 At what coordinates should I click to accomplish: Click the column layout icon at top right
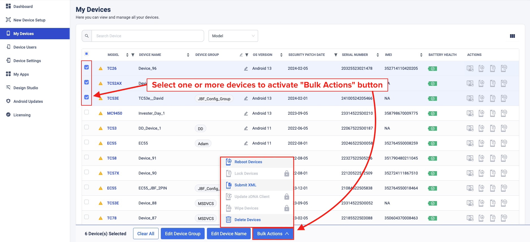tap(512, 36)
